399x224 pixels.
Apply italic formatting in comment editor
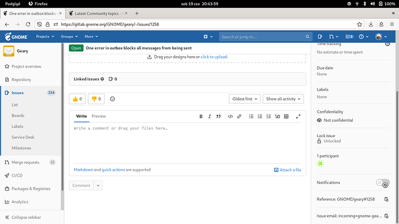click(x=209, y=116)
